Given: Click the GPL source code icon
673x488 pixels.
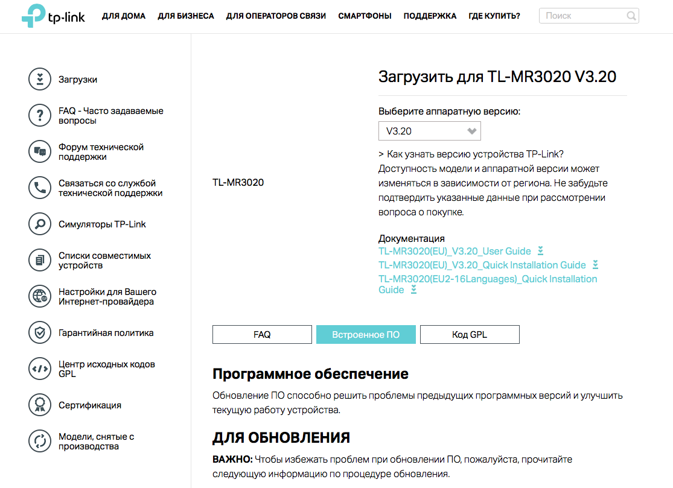Looking at the screenshot, I should click(x=40, y=369).
